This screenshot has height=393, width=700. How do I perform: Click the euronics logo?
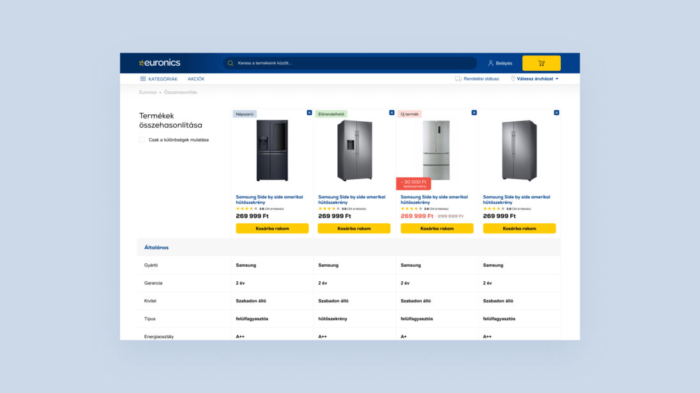click(160, 63)
